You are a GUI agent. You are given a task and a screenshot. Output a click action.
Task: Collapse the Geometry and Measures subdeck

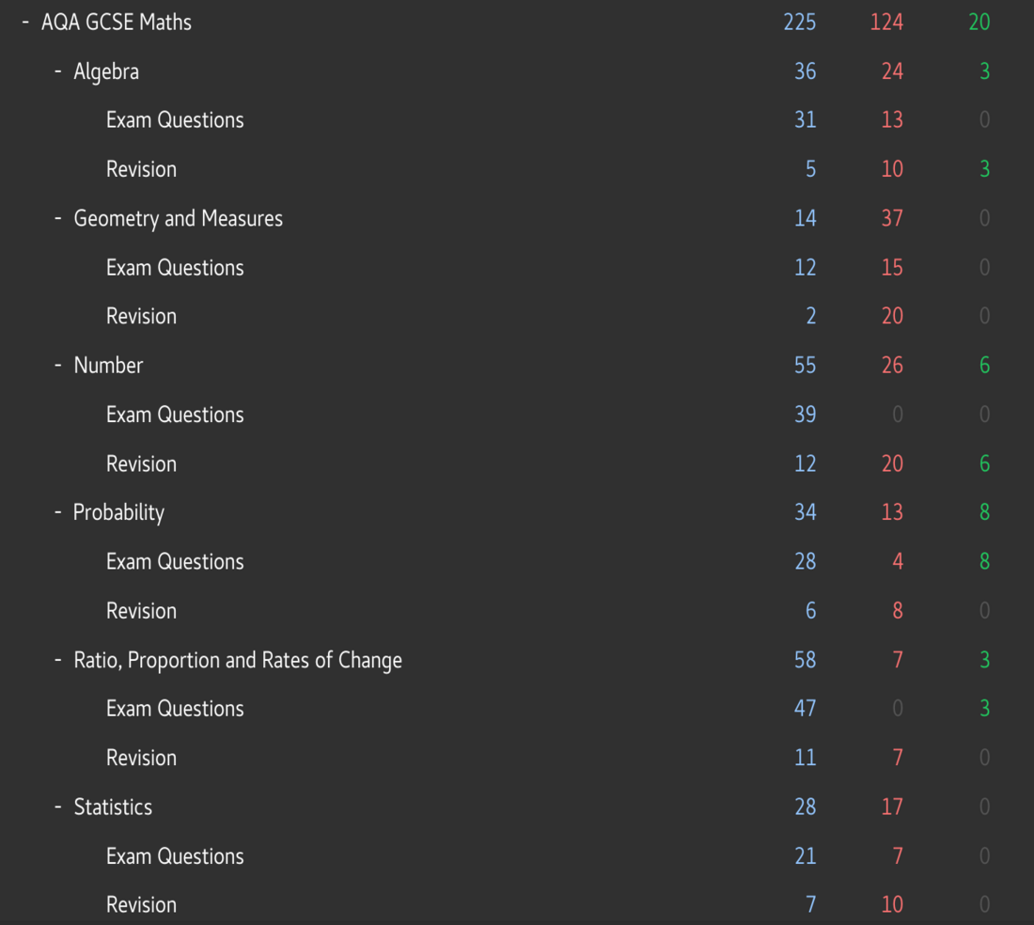[x=58, y=218]
